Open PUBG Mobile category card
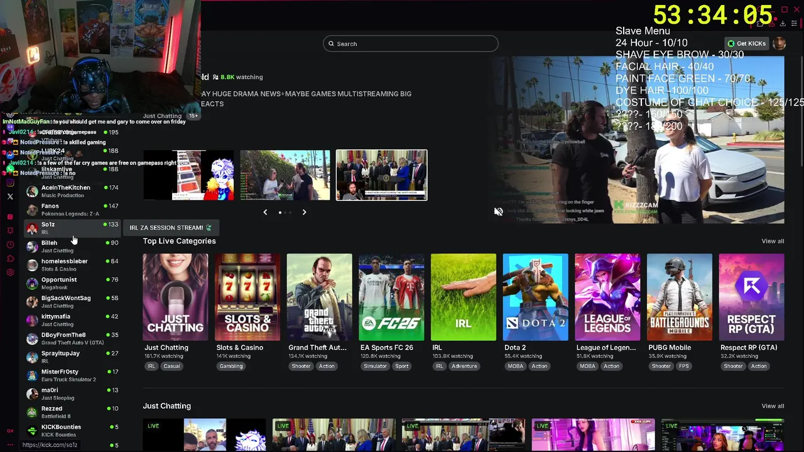The image size is (804, 452). coord(680,297)
